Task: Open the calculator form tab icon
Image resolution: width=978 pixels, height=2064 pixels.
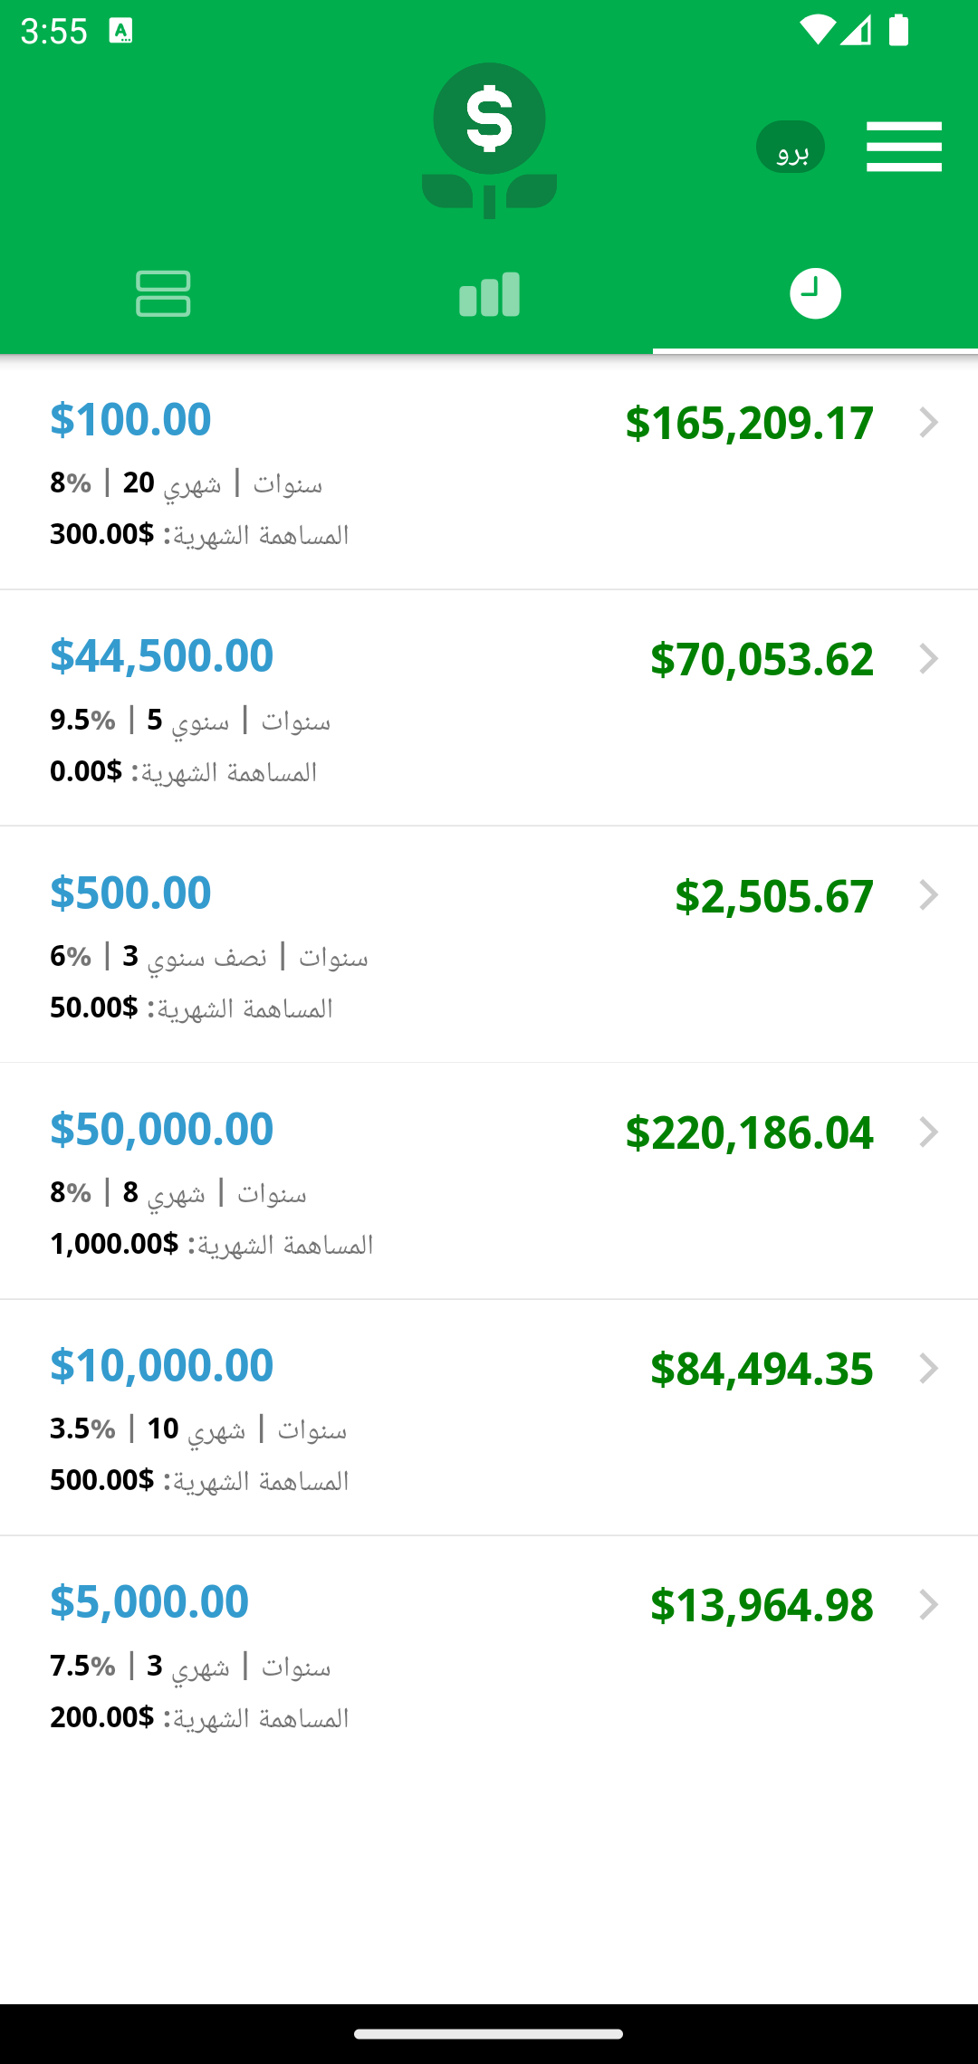Action: (163, 293)
